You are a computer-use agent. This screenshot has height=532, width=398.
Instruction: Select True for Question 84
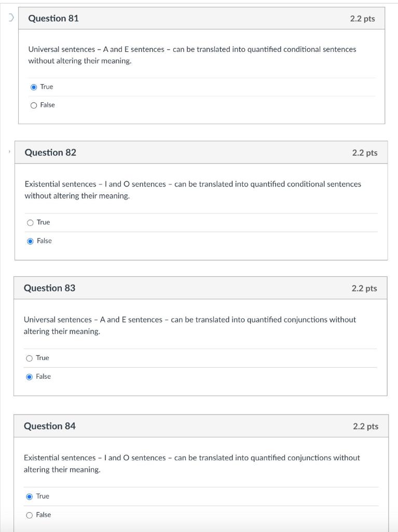pyautogui.click(x=29, y=496)
